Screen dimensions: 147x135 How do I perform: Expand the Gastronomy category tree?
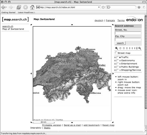[x=115, y=60]
